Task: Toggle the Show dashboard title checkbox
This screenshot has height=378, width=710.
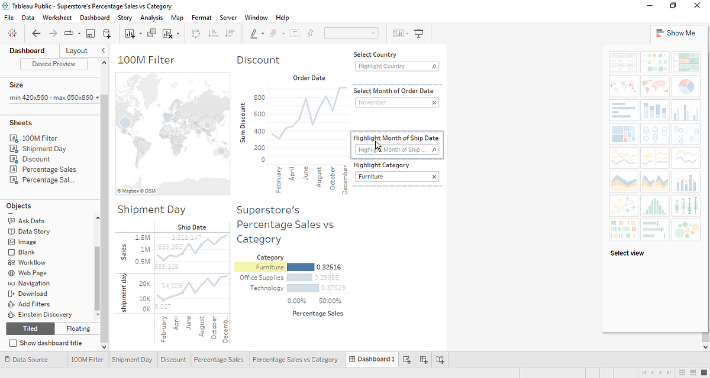Action: (13, 343)
